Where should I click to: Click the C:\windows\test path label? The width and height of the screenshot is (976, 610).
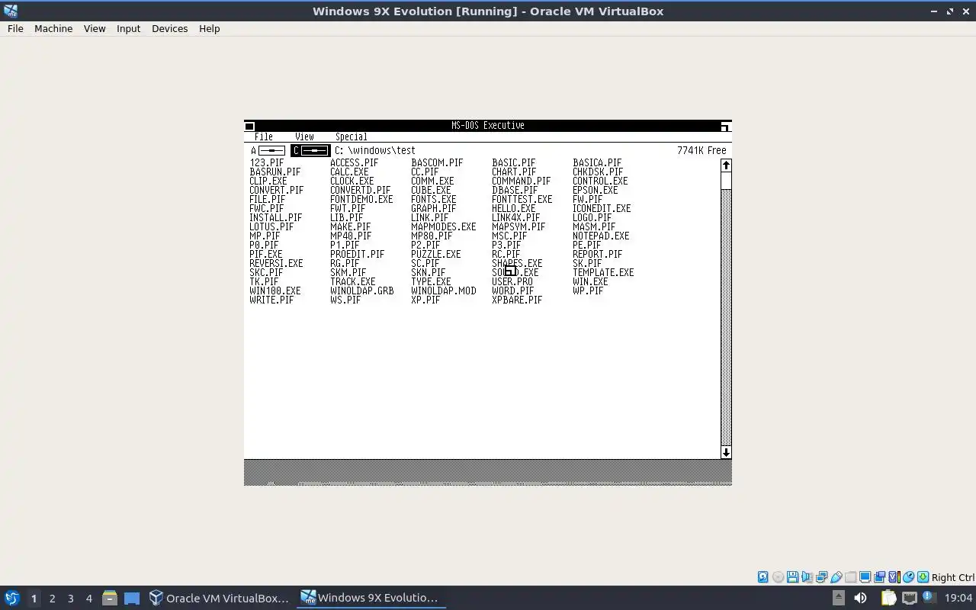click(375, 150)
